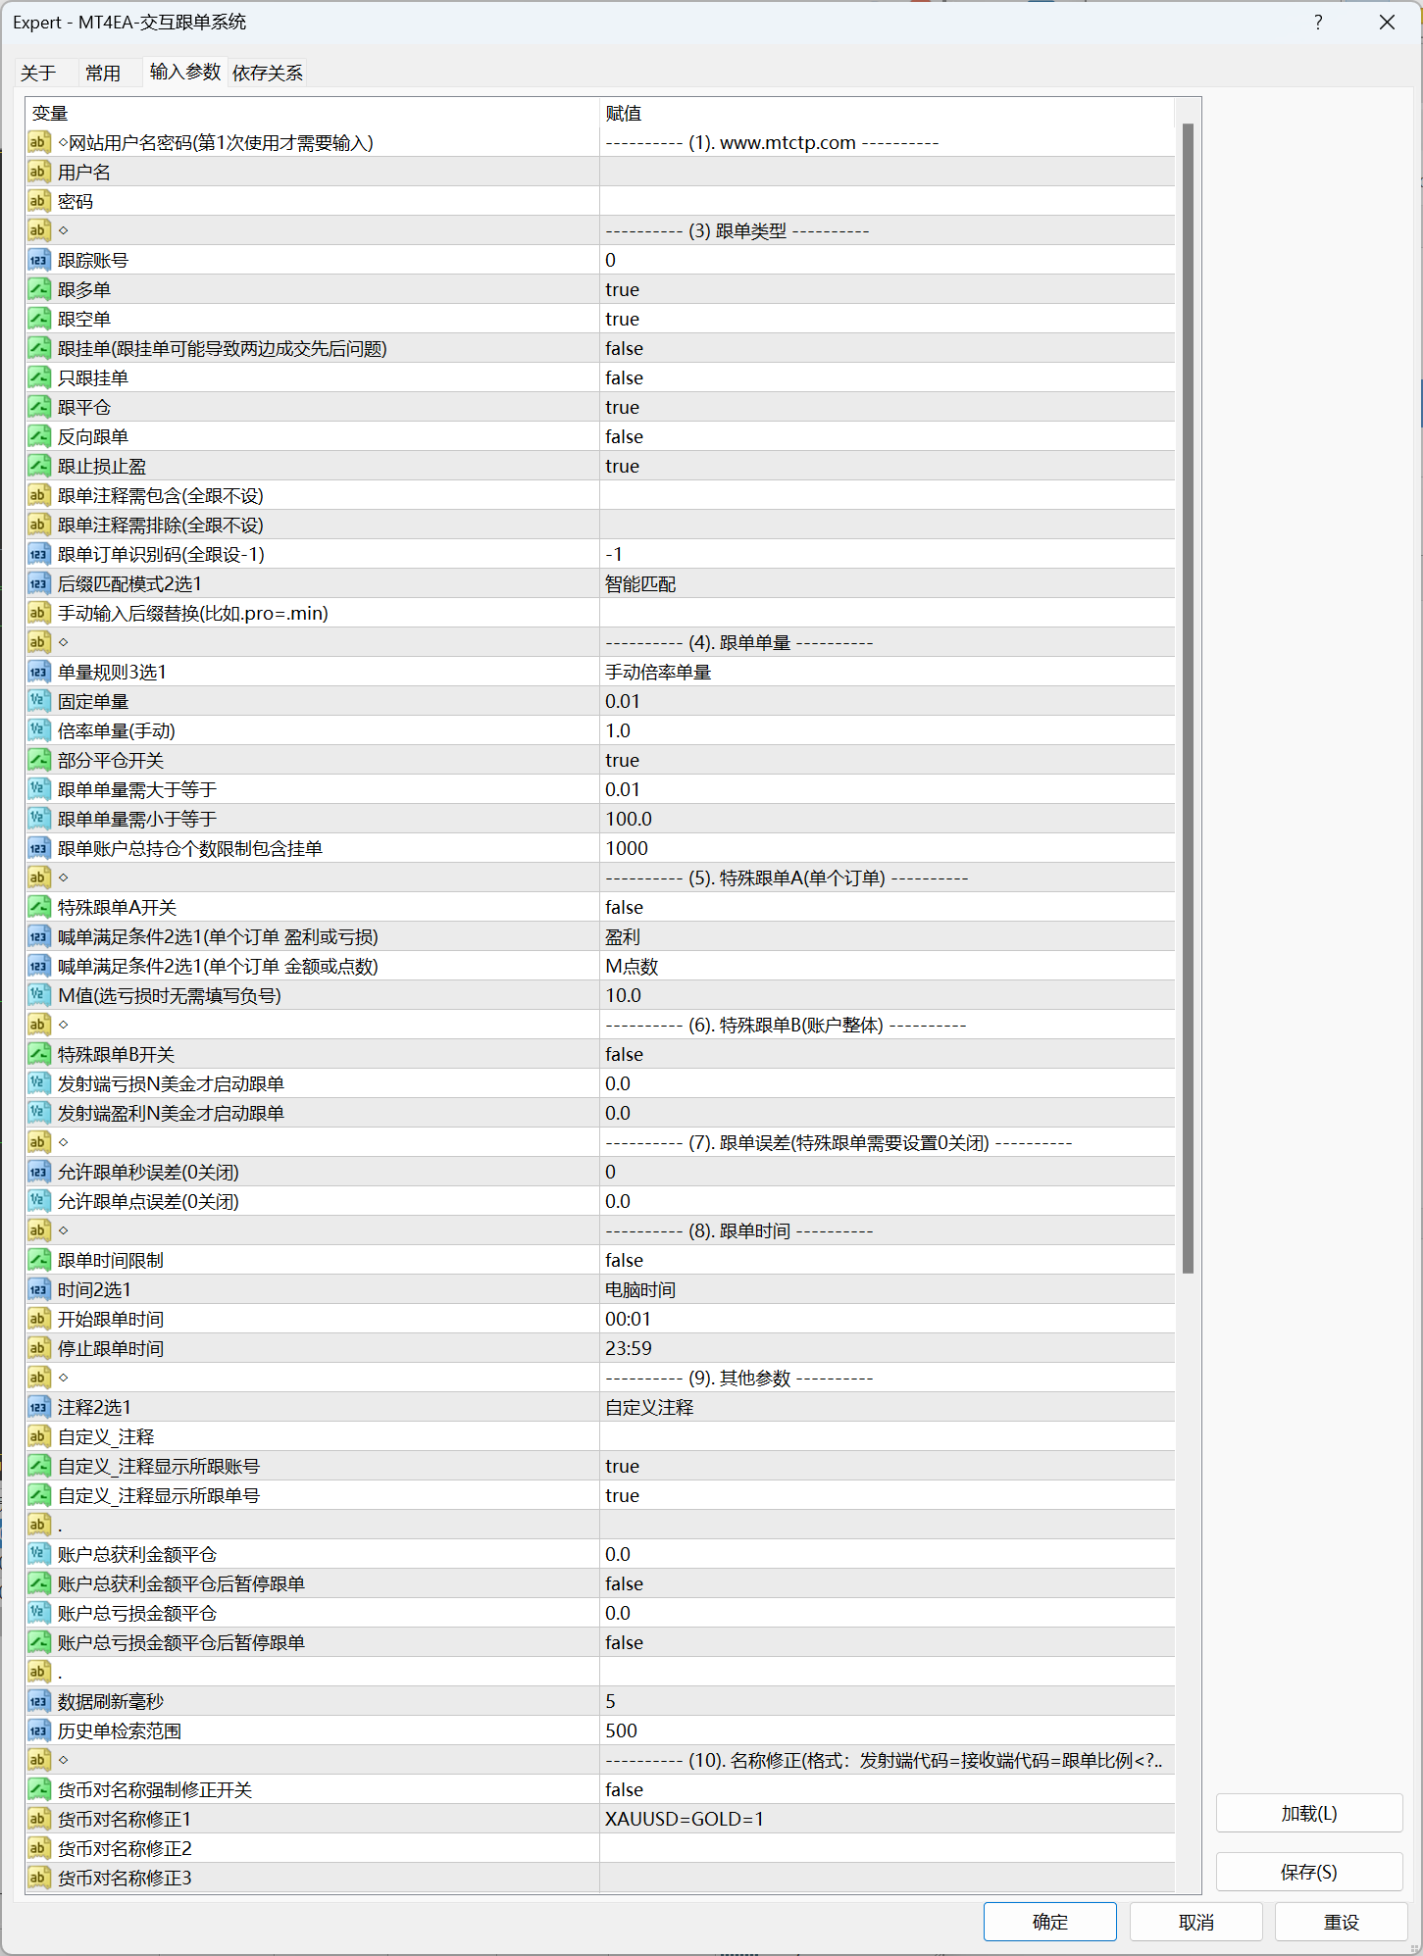Image resolution: width=1423 pixels, height=1956 pixels.
Task: Click the bool icon beside 部分平仓开关
Action: (x=38, y=760)
